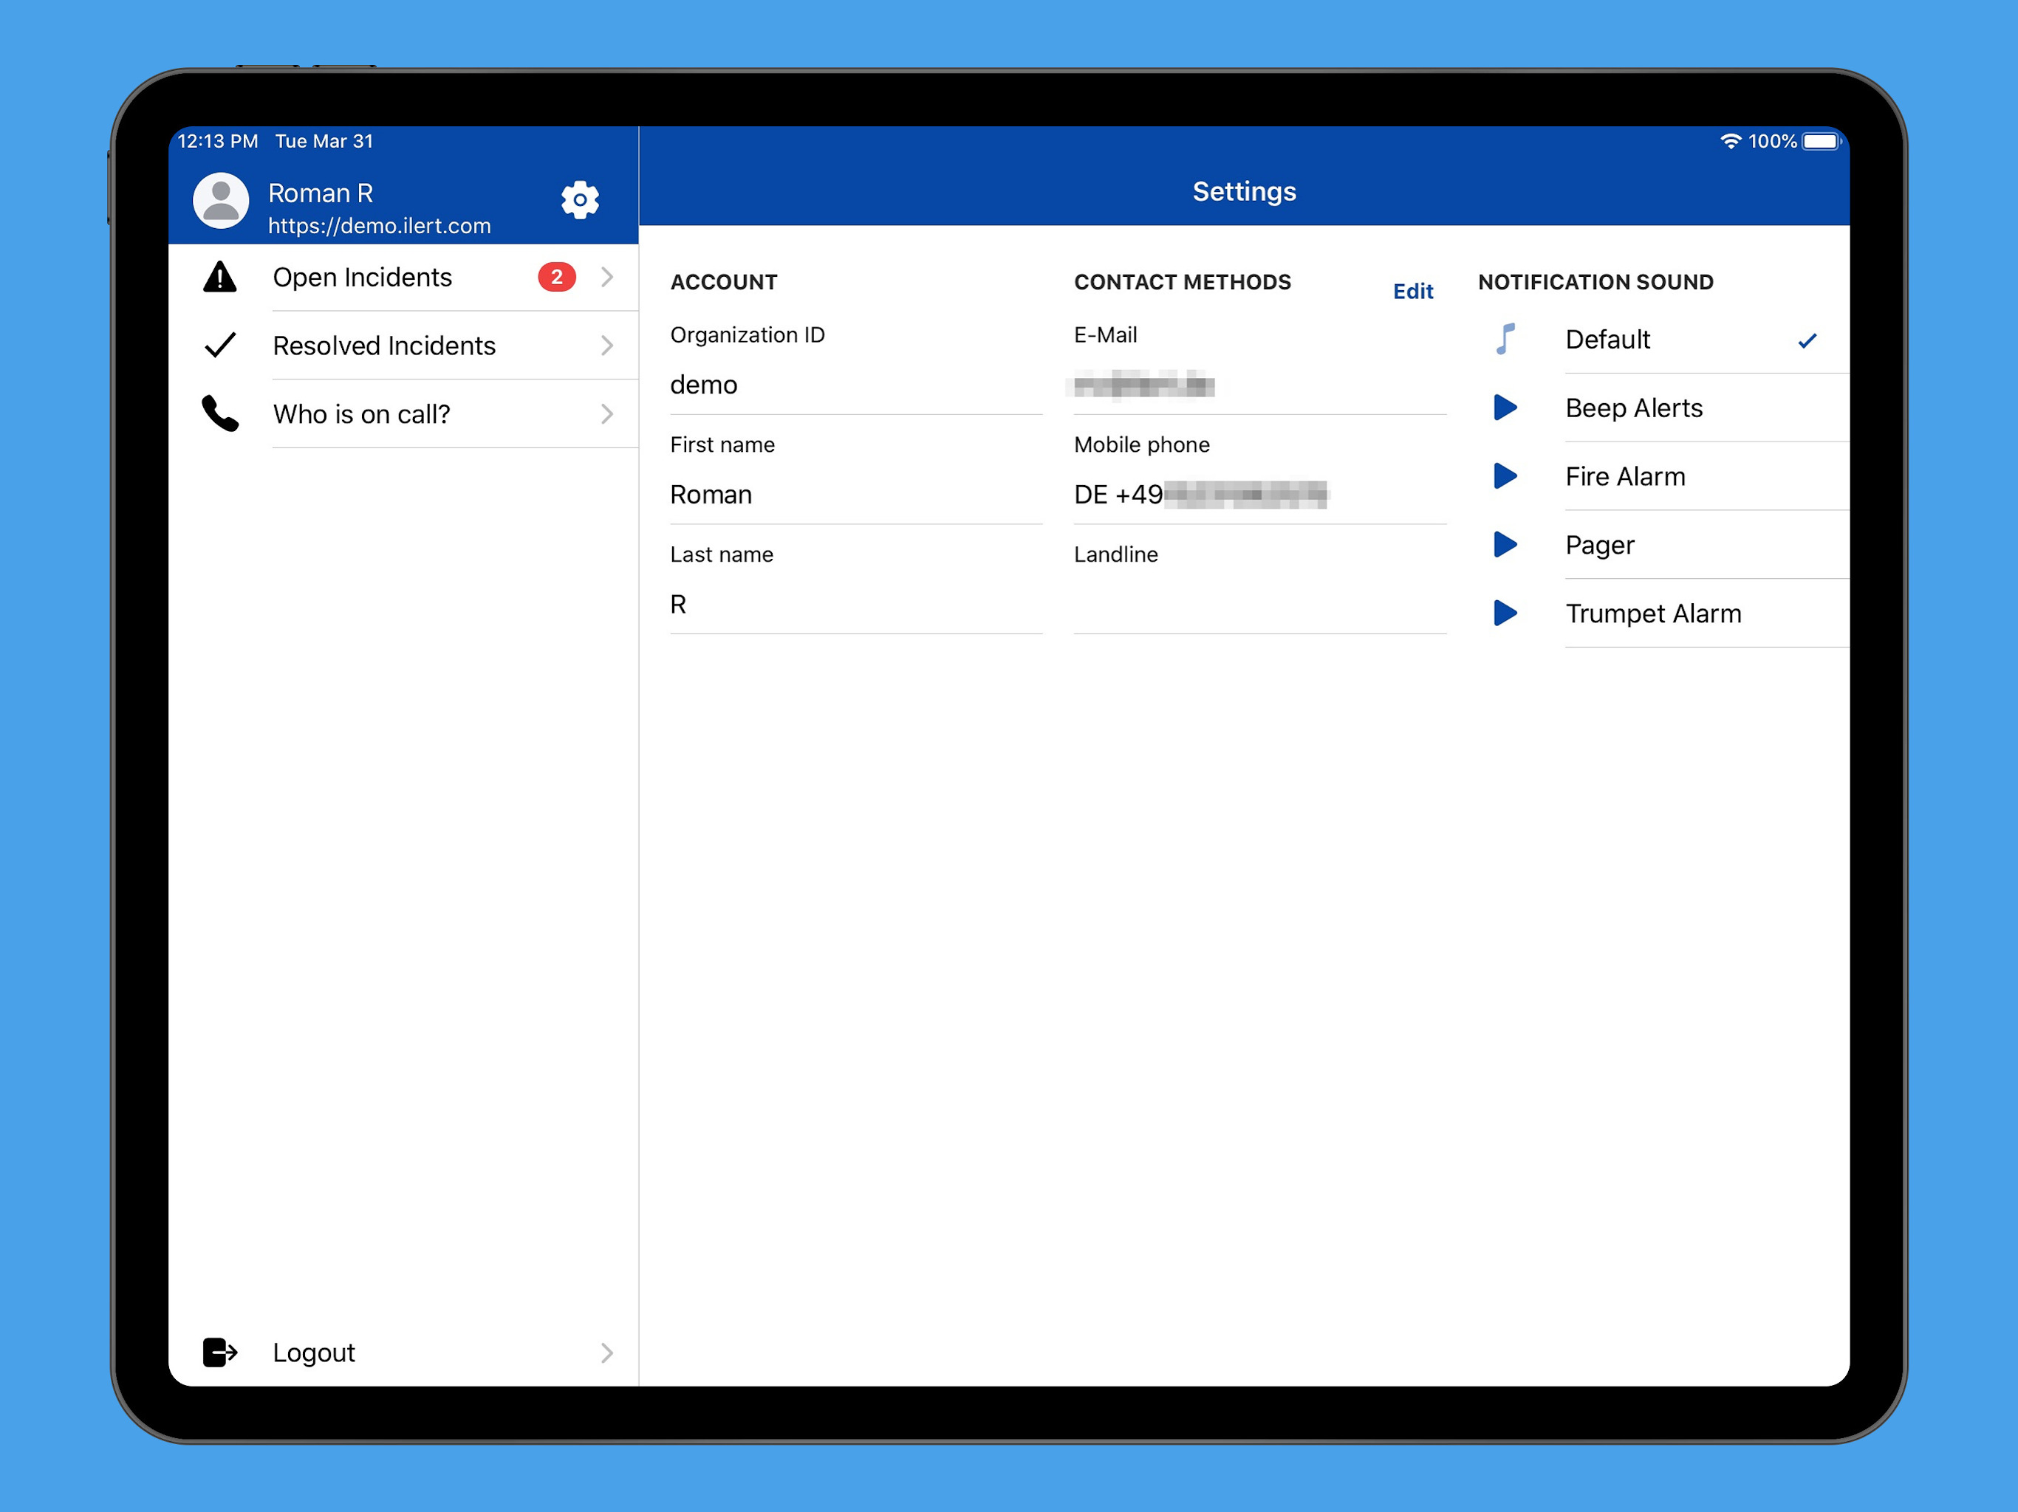2018x1512 pixels.
Task: Select Beep Alerts notification sound
Action: point(1662,408)
